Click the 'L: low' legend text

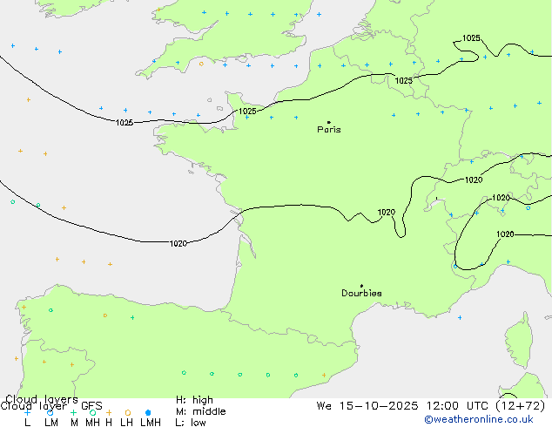coord(191,423)
